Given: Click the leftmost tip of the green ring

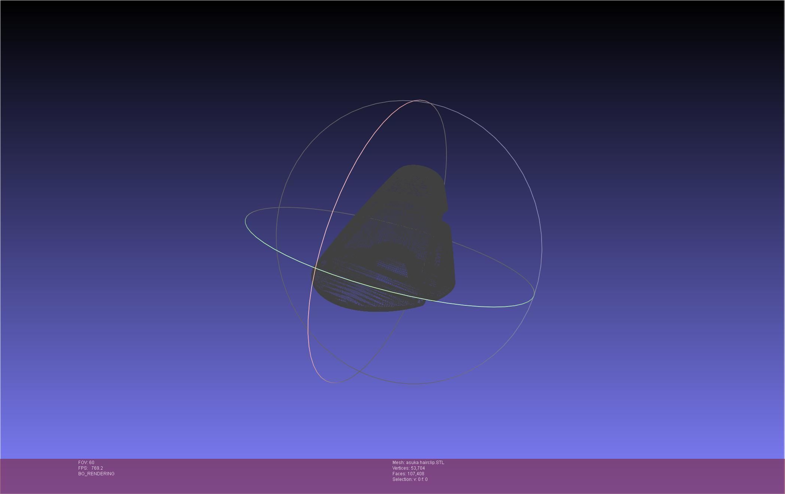Looking at the screenshot, I should [246, 221].
